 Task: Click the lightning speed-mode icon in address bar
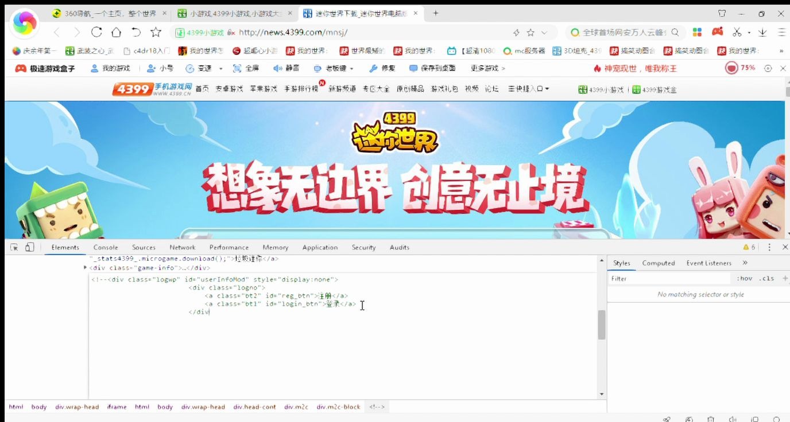pos(516,33)
